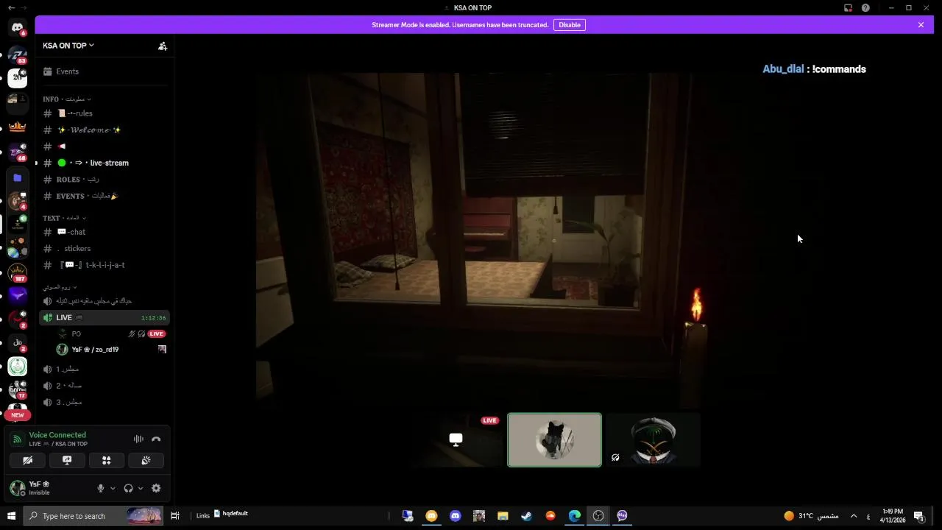Toggle noise suppression waveform icon
This screenshot has height=530, width=942.
point(138,439)
